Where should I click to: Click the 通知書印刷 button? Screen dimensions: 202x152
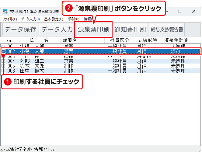[x=130, y=29]
